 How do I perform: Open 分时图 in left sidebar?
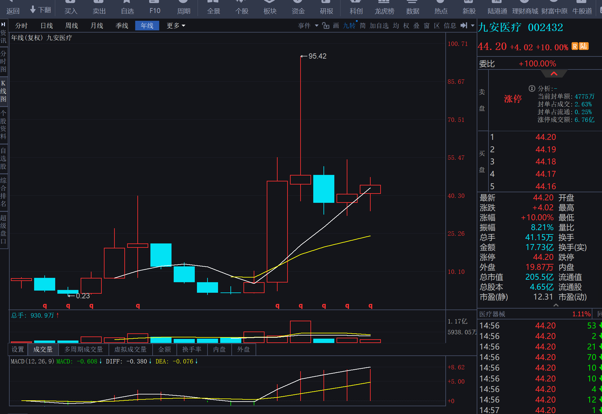(3, 61)
